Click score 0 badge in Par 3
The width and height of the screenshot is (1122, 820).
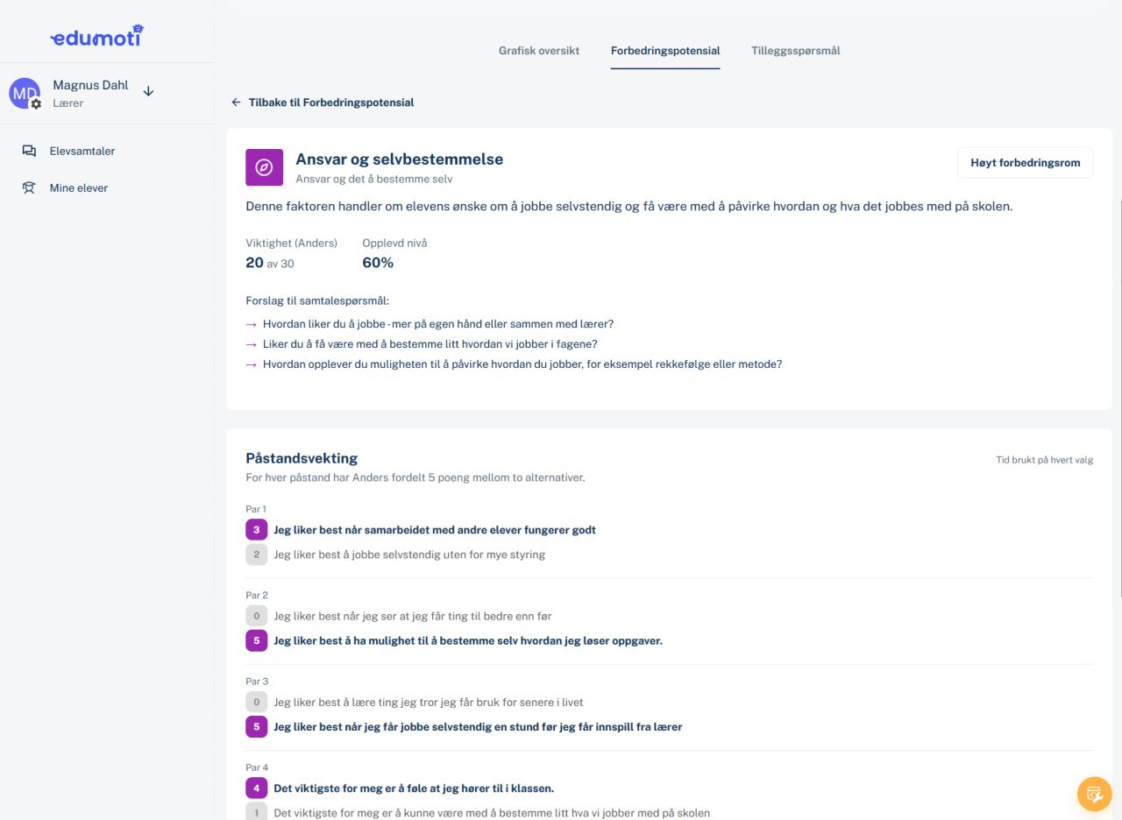[x=256, y=702]
